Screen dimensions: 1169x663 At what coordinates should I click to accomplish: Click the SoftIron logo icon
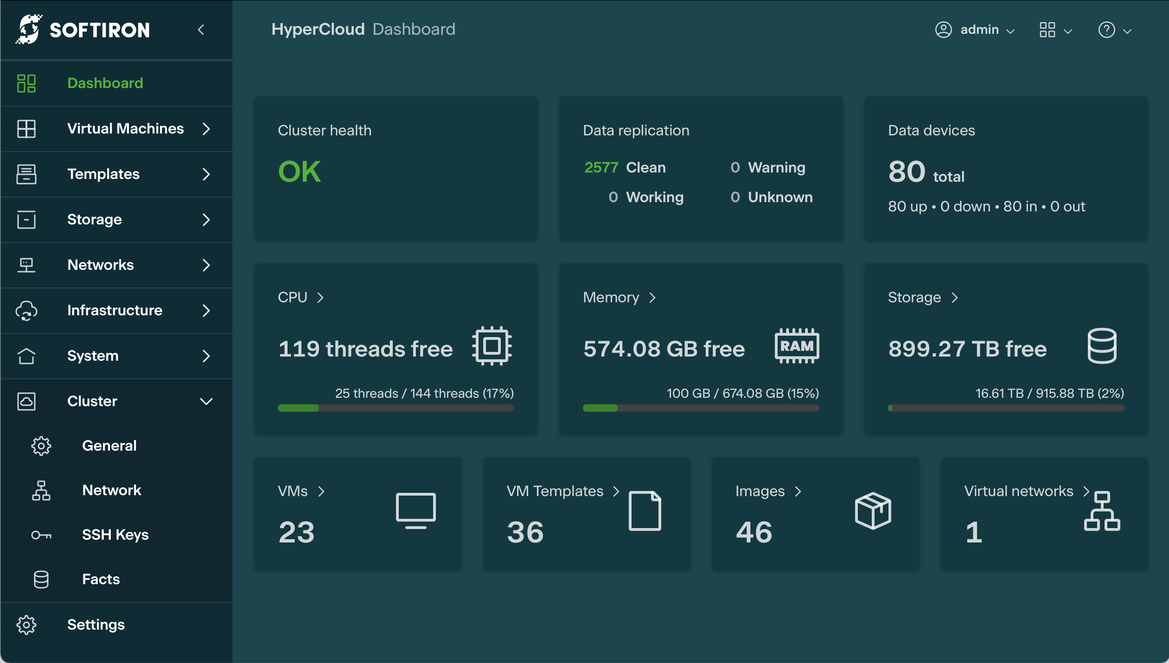coord(29,30)
